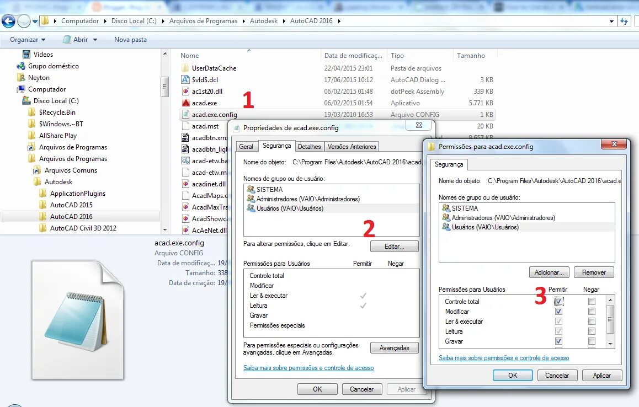Image resolution: width=639 pixels, height=407 pixels.
Task: Toggle Permitir checkbox for Ler & executar
Action: [559, 321]
